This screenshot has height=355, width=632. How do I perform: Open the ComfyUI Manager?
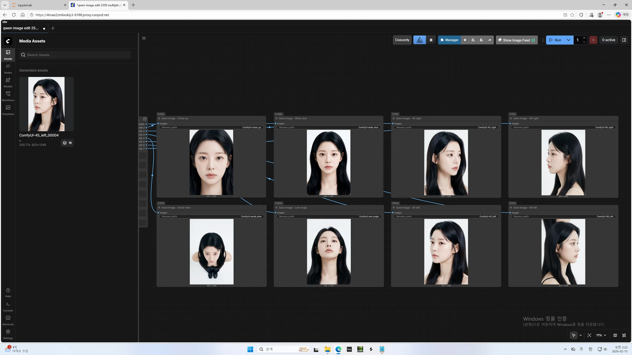(449, 40)
